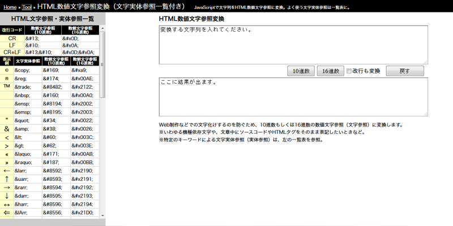453x226 pixels.
Task: Click the LF row label
Action: (x=12, y=45)
